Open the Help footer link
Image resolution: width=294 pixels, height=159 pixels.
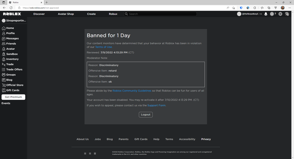point(156,139)
